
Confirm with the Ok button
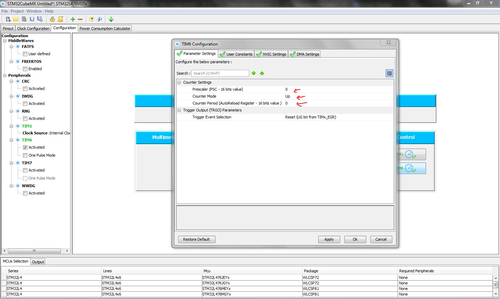[x=355, y=239]
